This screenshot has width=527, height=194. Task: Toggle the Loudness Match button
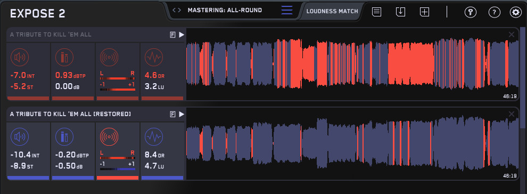coord(332,11)
